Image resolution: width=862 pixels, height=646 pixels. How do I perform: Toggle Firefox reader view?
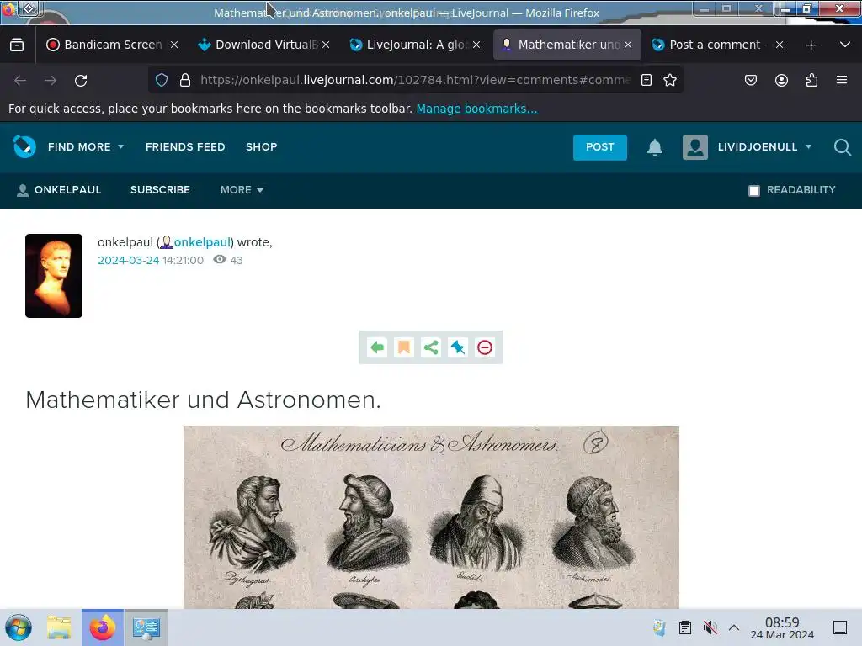(646, 80)
